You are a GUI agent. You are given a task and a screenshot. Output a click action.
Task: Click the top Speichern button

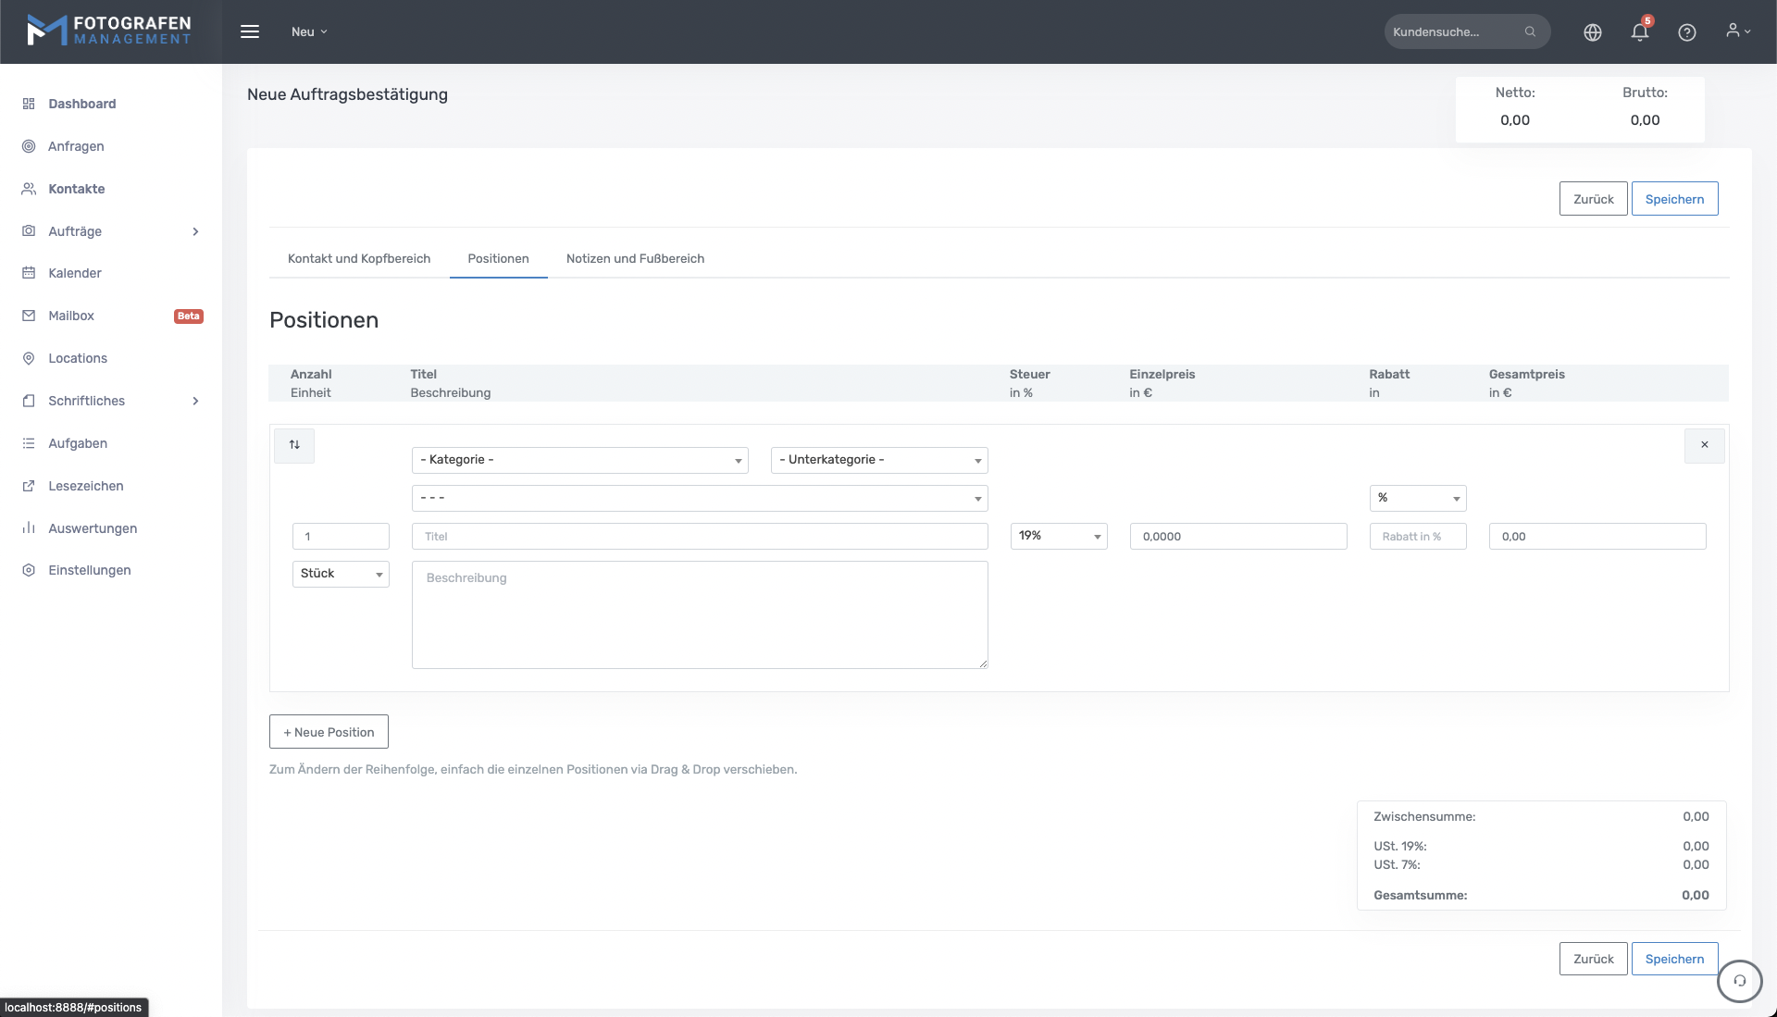click(x=1673, y=199)
